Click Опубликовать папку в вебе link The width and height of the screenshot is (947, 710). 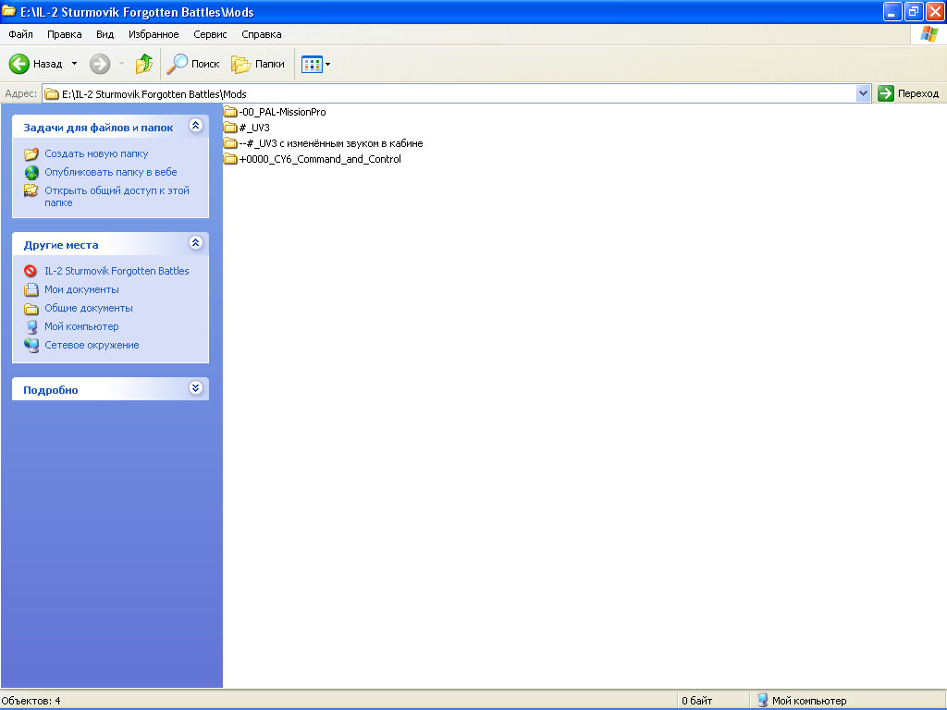point(111,172)
